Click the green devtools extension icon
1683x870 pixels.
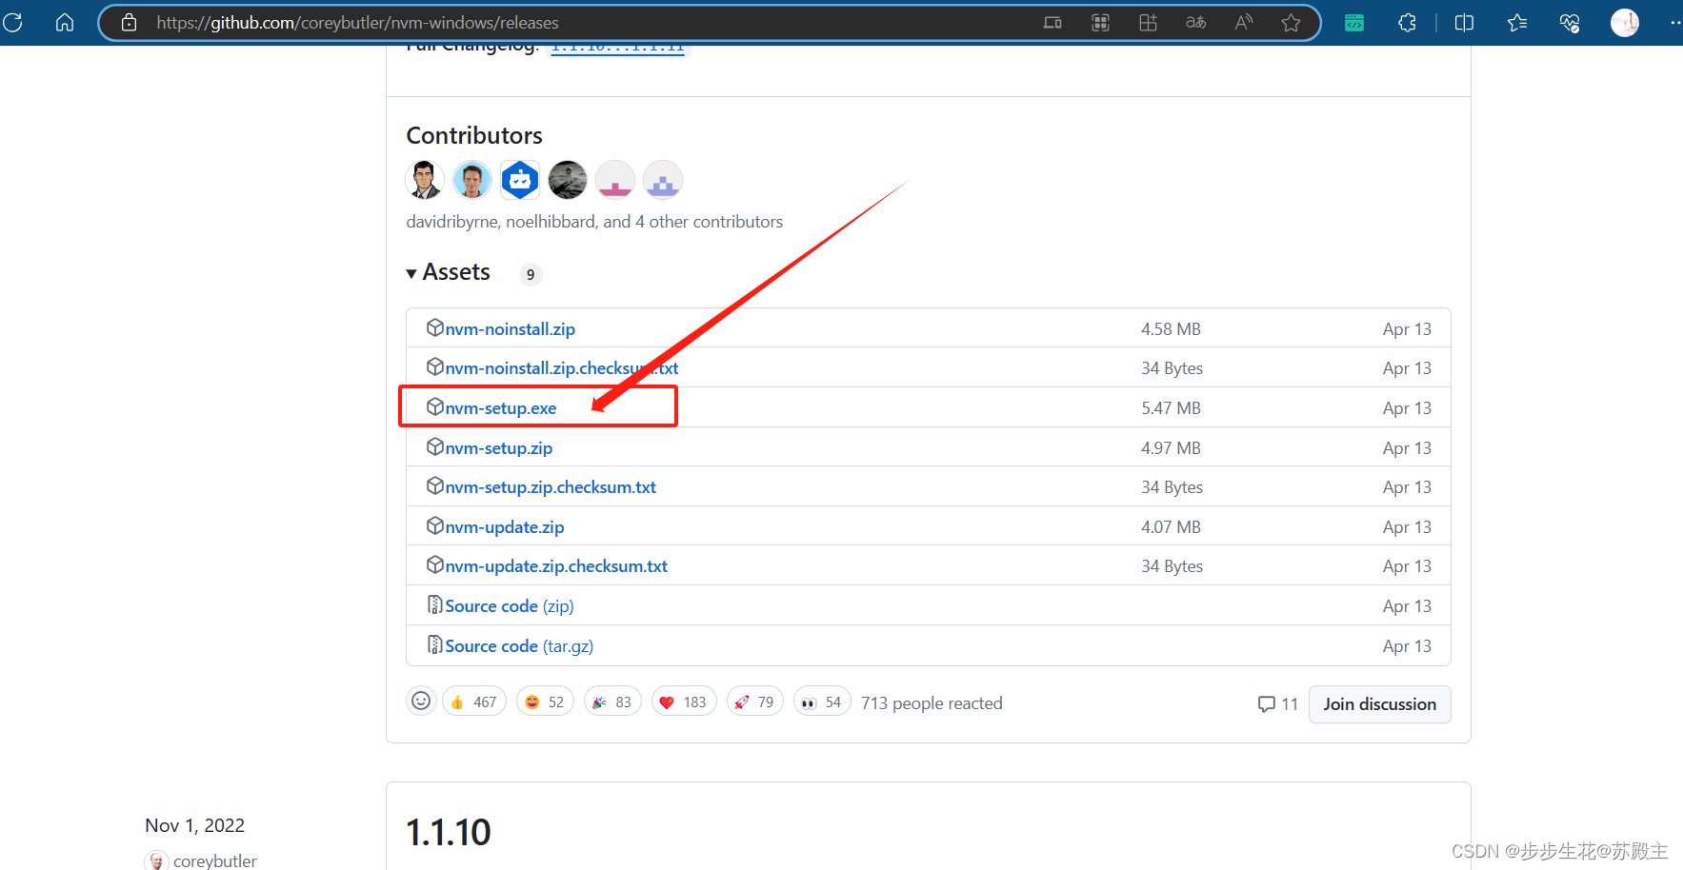pyautogui.click(x=1354, y=22)
